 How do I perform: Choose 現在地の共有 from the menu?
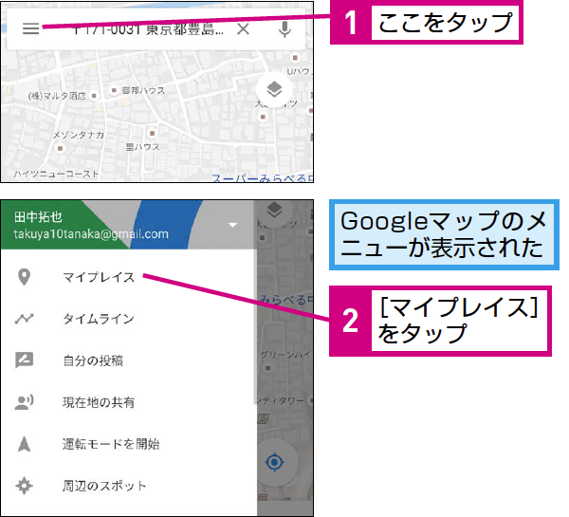pyautogui.click(x=99, y=402)
